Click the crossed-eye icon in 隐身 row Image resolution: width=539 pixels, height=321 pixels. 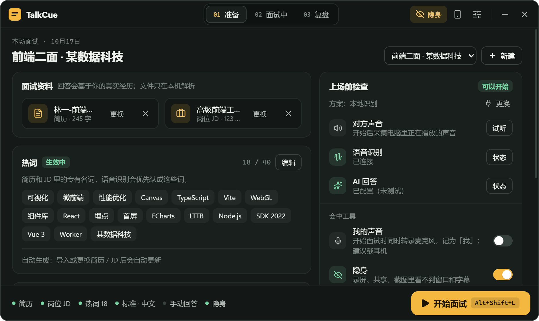tap(338, 275)
